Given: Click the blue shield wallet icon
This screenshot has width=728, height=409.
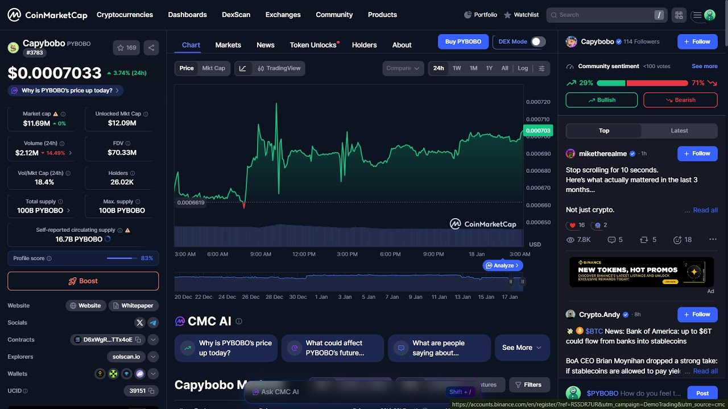Looking at the screenshot, I should 126,374.
